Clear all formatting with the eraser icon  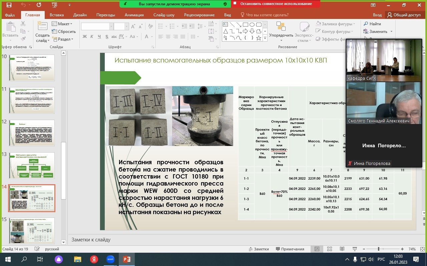click(150, 27)
